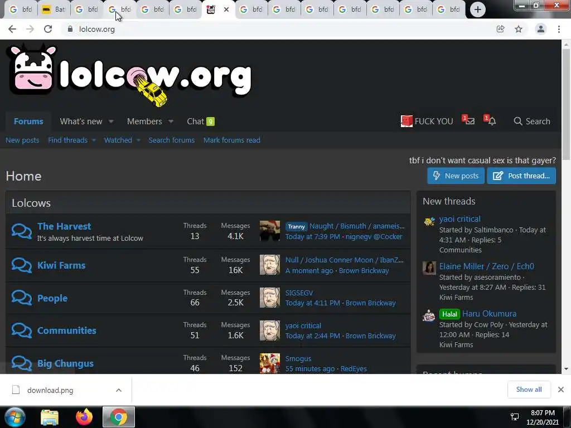Screen dimensions: 571x428
Task: Open the Windows Start button
Action: pyautogui.click(x=15, y=417)
